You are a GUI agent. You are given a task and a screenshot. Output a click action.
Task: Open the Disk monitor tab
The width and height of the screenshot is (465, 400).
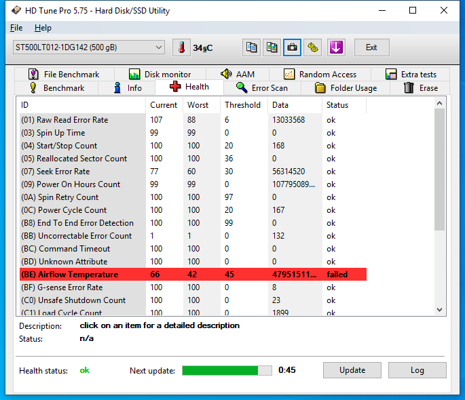point(160,75)
